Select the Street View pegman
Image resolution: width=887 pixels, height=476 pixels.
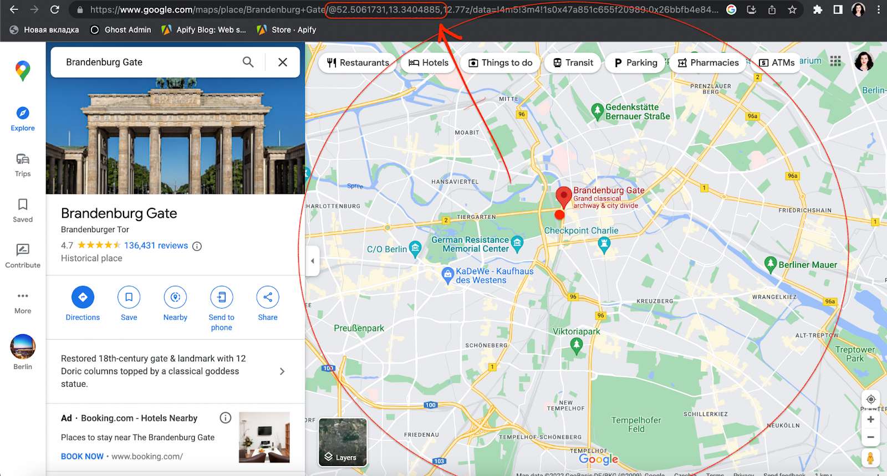coord(870,458)
